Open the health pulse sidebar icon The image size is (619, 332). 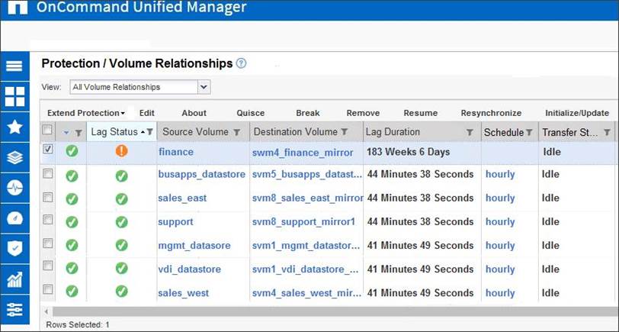coord(14,189)
